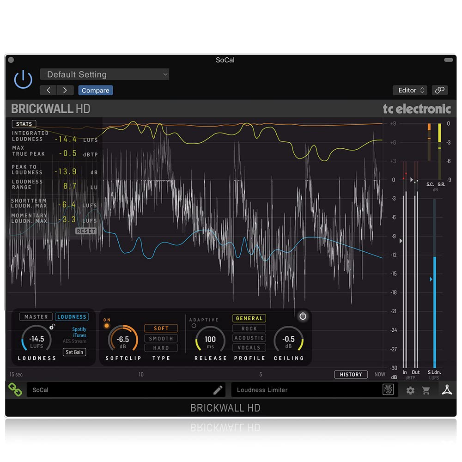This screenshot has width=462, height=462.
Task: Click the Max True Peak value -0.5
Action: click(68, 153)
